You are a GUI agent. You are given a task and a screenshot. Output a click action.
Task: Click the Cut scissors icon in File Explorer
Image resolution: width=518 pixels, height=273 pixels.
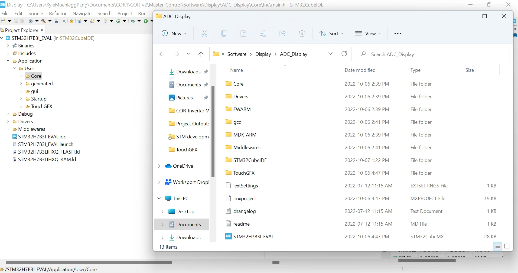coord(204,33)
